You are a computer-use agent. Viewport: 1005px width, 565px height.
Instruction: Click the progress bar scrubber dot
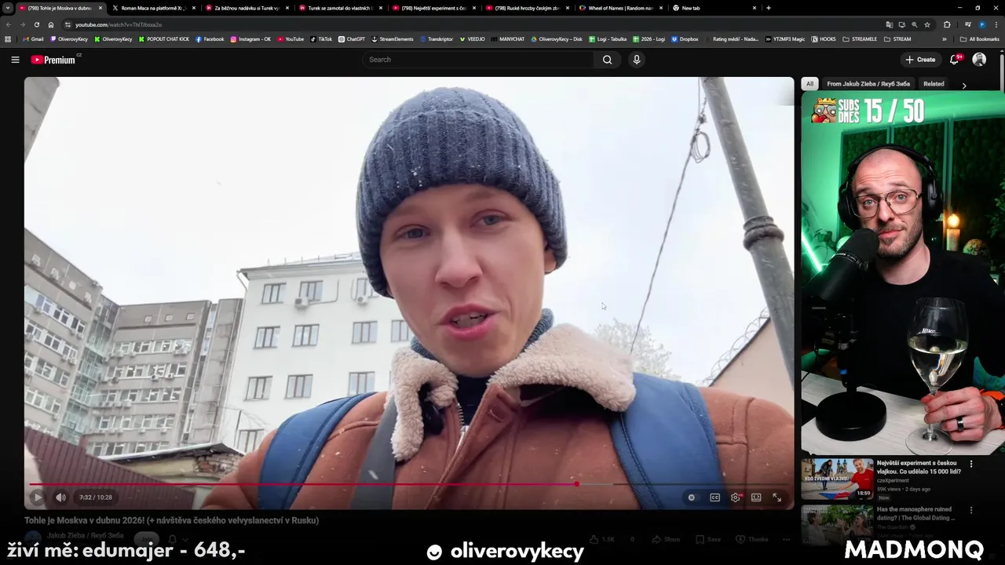(577, 484)
